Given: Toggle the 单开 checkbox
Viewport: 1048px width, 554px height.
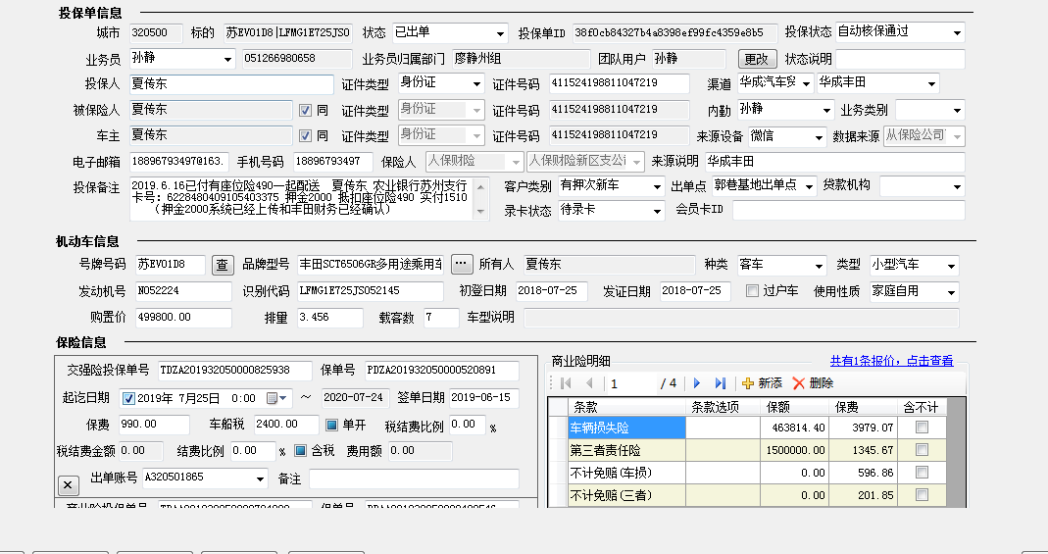Looking at the screenshot, I should point(332,426).
